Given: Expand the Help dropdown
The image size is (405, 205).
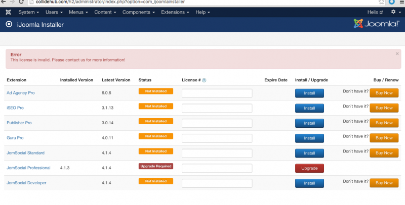Looking at the screenshot, I should click(202, 12).
